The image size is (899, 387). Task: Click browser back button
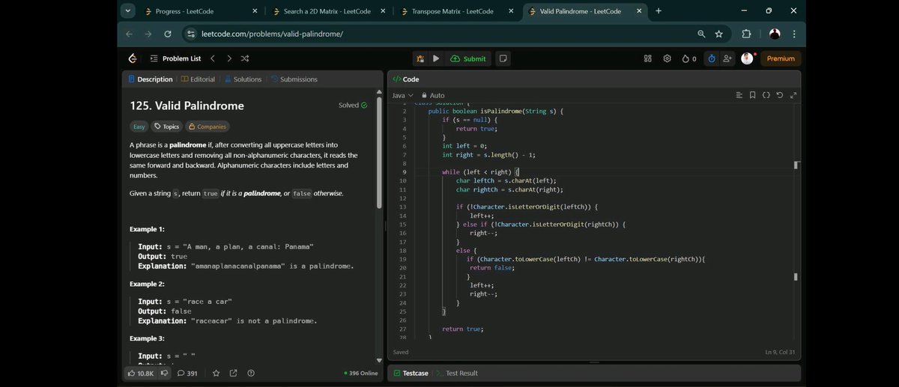(x=129, y=34)
